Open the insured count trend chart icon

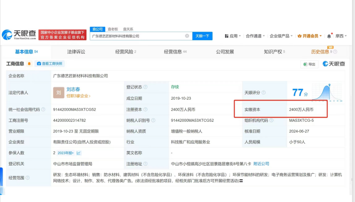coord(79,153)
